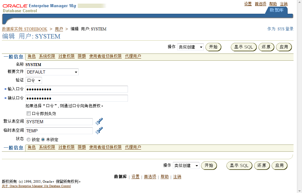Select the 锁定 status radio button

pyautogui.click(x=29, y=140)
